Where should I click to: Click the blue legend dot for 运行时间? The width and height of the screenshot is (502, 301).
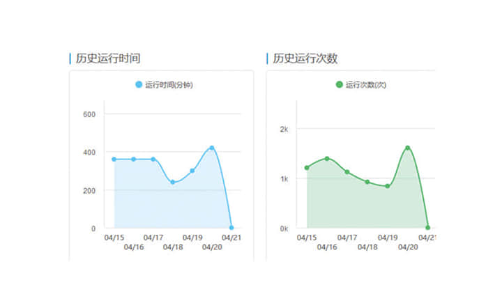click(x=139, y=84)
